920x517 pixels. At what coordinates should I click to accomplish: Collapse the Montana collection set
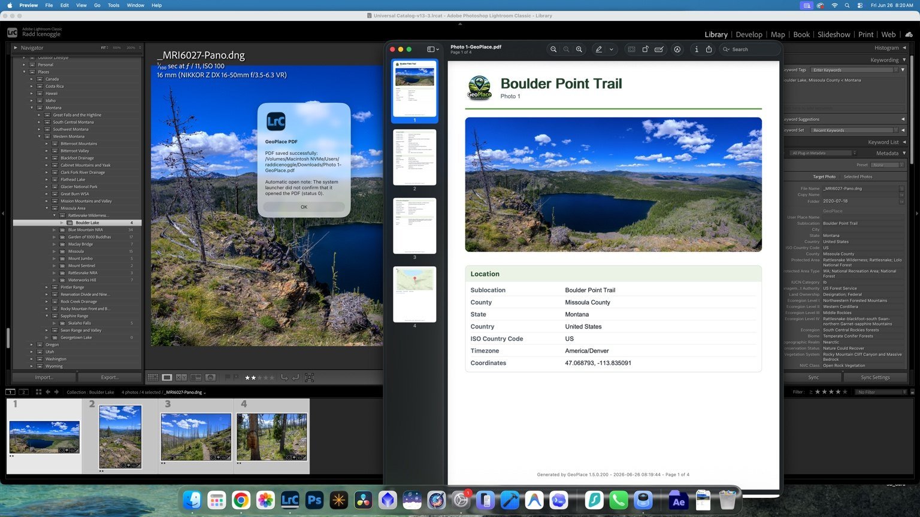coord(32,108)
